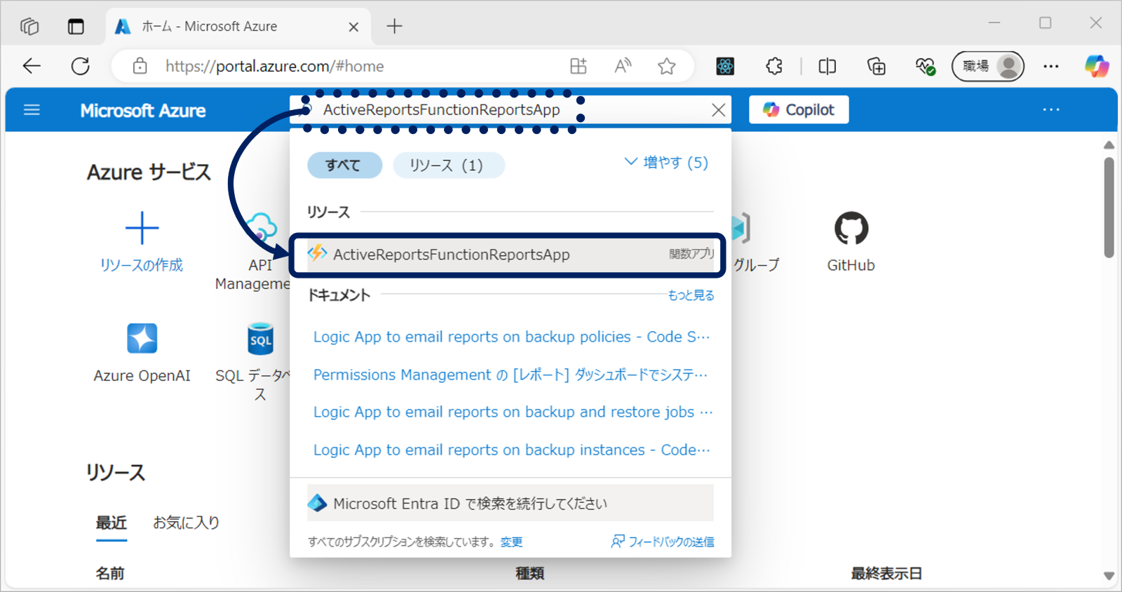Open the Azure portal hamburger menu
The height and width of the screenshot is (592, 1122).
point(32,110)
